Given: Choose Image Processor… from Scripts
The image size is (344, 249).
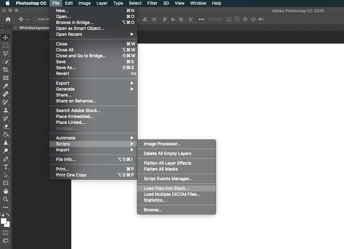Looking at the screenshot, I should pyautogui.click(x=177, y=144).
